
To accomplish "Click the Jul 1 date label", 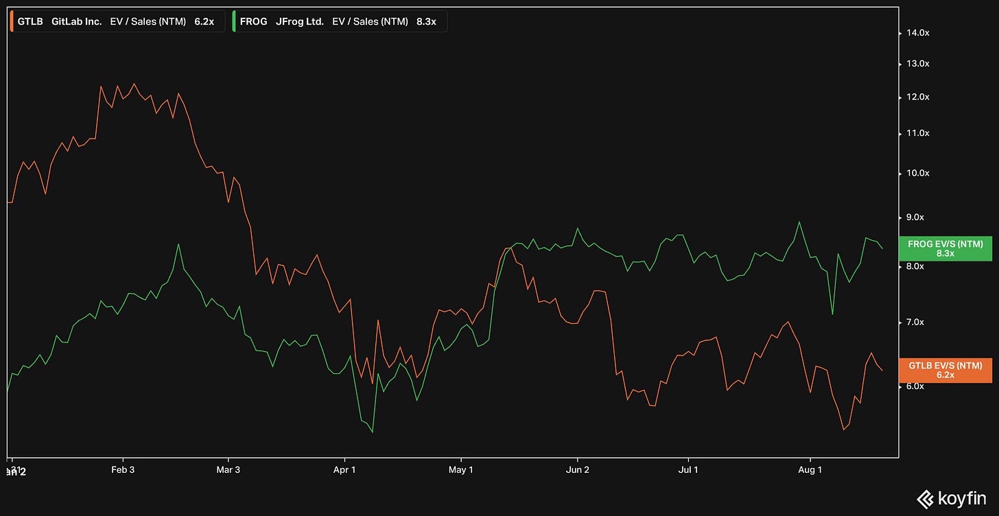I will point(687,470).
